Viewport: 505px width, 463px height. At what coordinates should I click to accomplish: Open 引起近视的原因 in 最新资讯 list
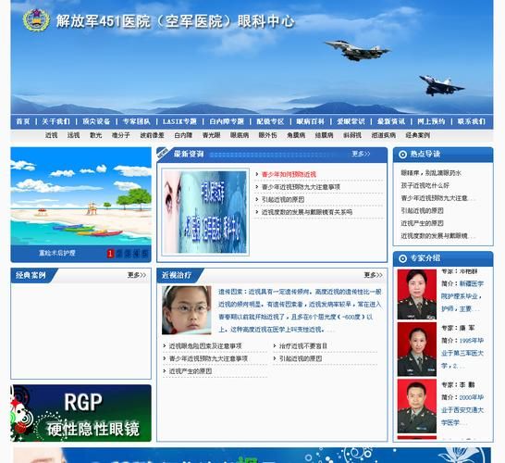tap(283, 200)
